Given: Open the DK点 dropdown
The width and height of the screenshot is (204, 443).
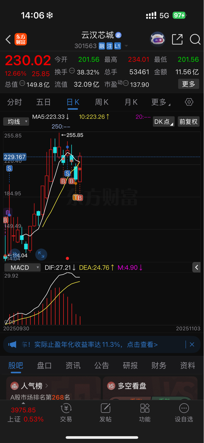Looking at the screenshot, I should [x=164, y=122].
